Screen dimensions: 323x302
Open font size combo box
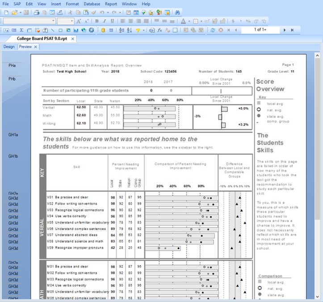(x=66, y=21)
